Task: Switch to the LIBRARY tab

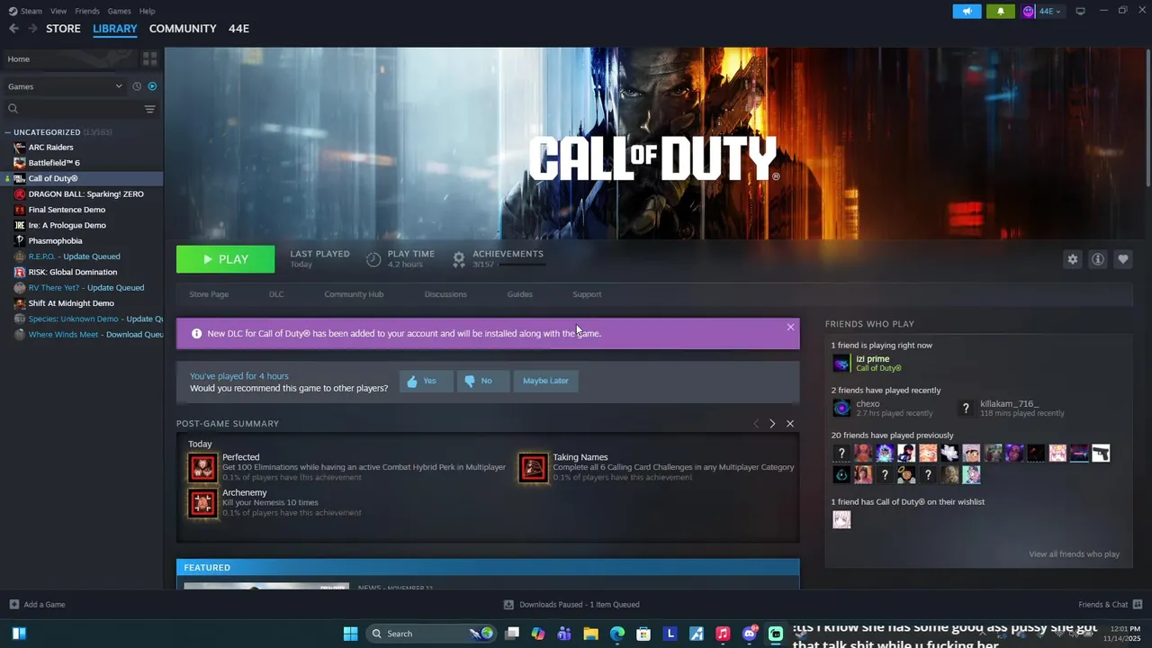Action: click(115, 29)
